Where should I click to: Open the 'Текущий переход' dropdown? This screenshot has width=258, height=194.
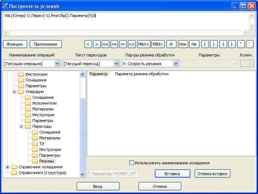point(116,64)
